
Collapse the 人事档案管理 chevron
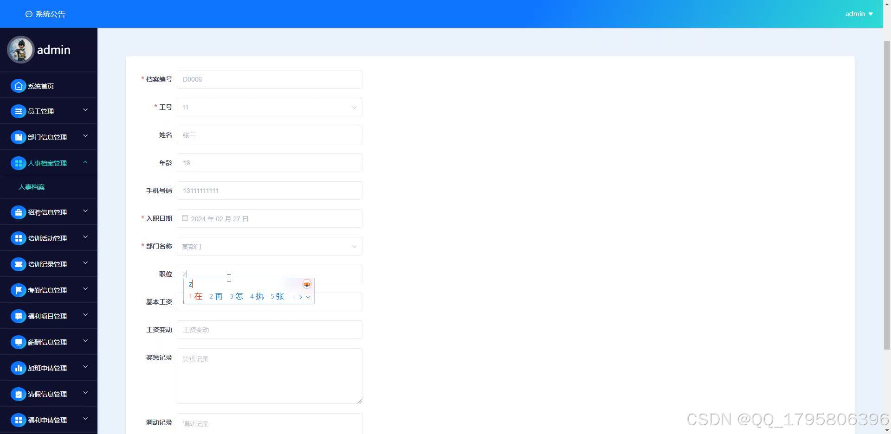coord(85,162)
